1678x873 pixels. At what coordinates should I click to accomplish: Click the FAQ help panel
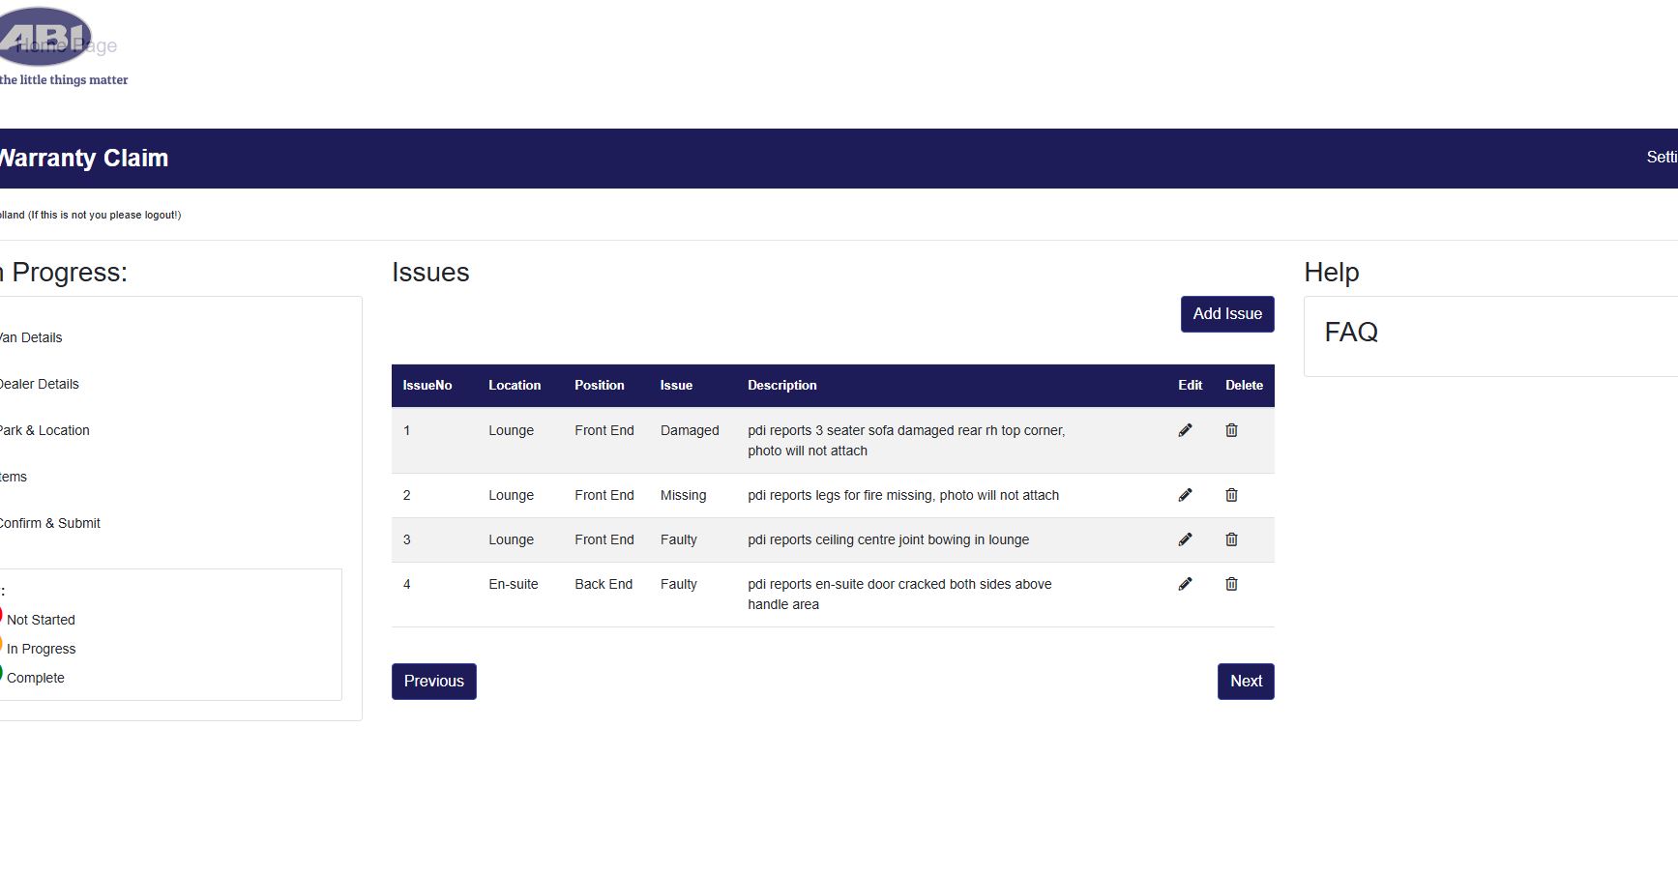pyautogui.click(x=1351, y=333)
